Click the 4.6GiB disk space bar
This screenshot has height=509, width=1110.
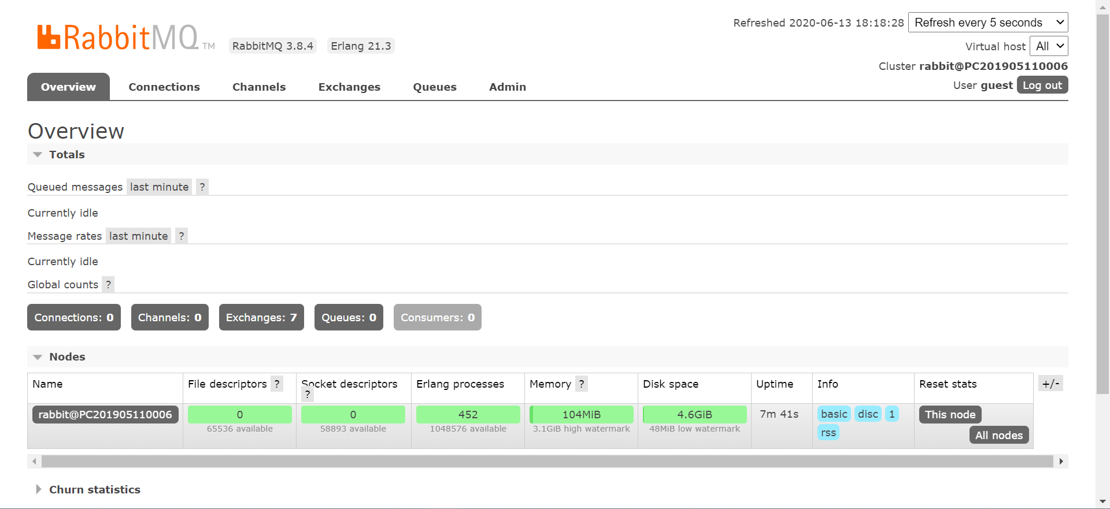click(x=695, y=414)
